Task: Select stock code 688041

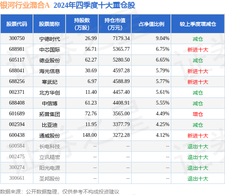Action: click(17, 70)
